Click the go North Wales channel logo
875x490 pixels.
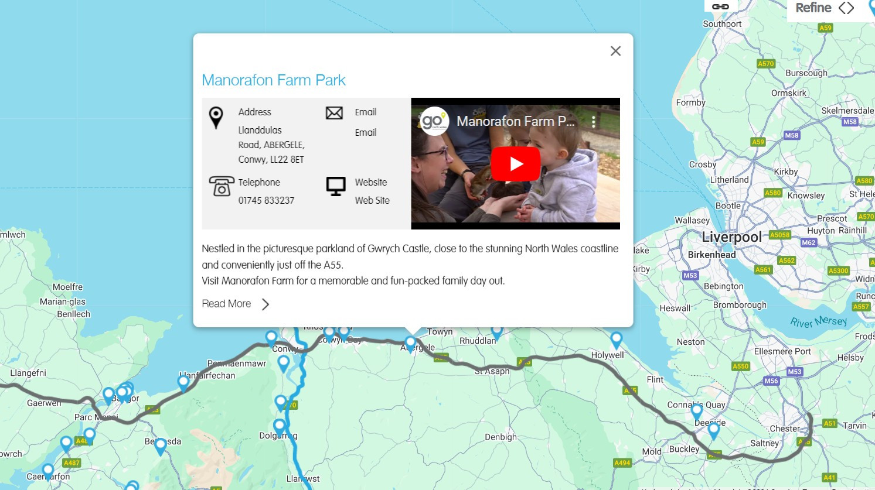(434, 121)
